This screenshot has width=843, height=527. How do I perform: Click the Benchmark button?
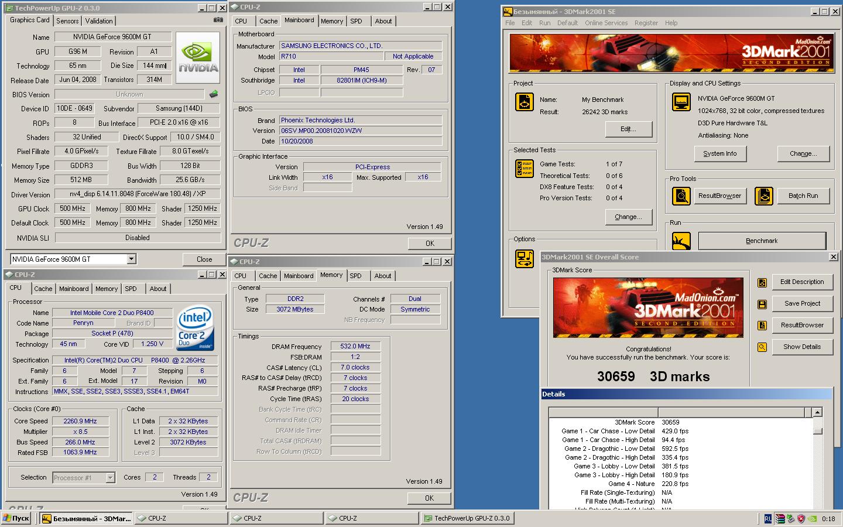[x=762, y=241]
